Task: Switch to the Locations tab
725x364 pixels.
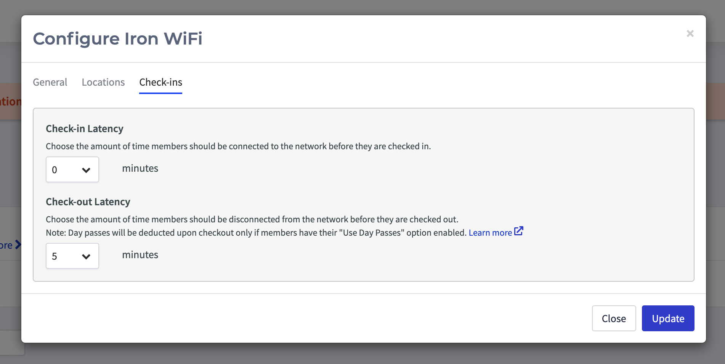Action: pos(103,82)
